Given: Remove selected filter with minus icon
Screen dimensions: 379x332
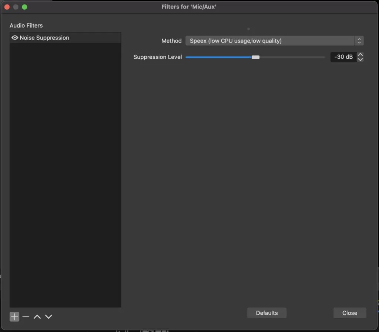Looking at the screenshot, I should [26, 316].
